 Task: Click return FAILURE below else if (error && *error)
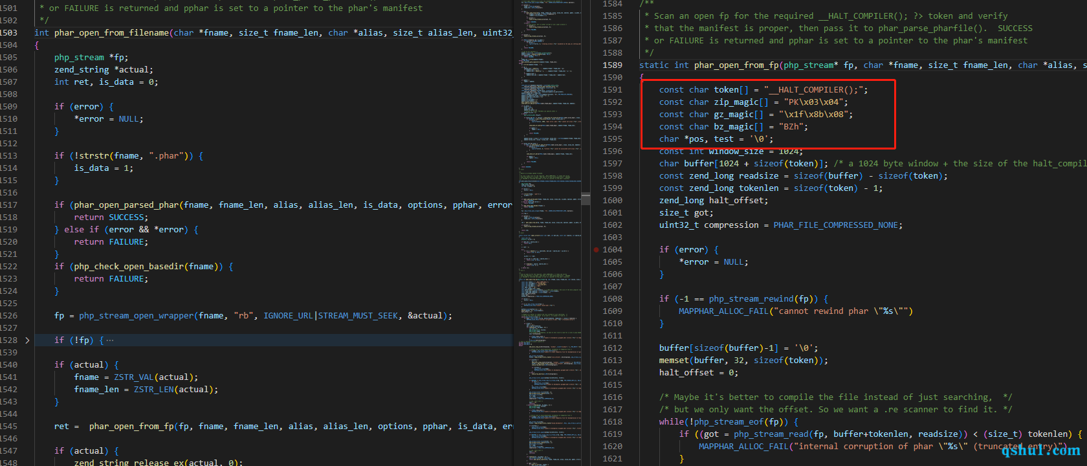[x=111, y=241]
